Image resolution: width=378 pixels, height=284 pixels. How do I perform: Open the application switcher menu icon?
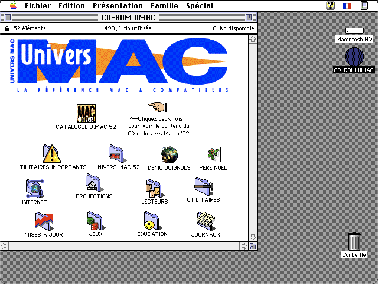click(364, 5)
